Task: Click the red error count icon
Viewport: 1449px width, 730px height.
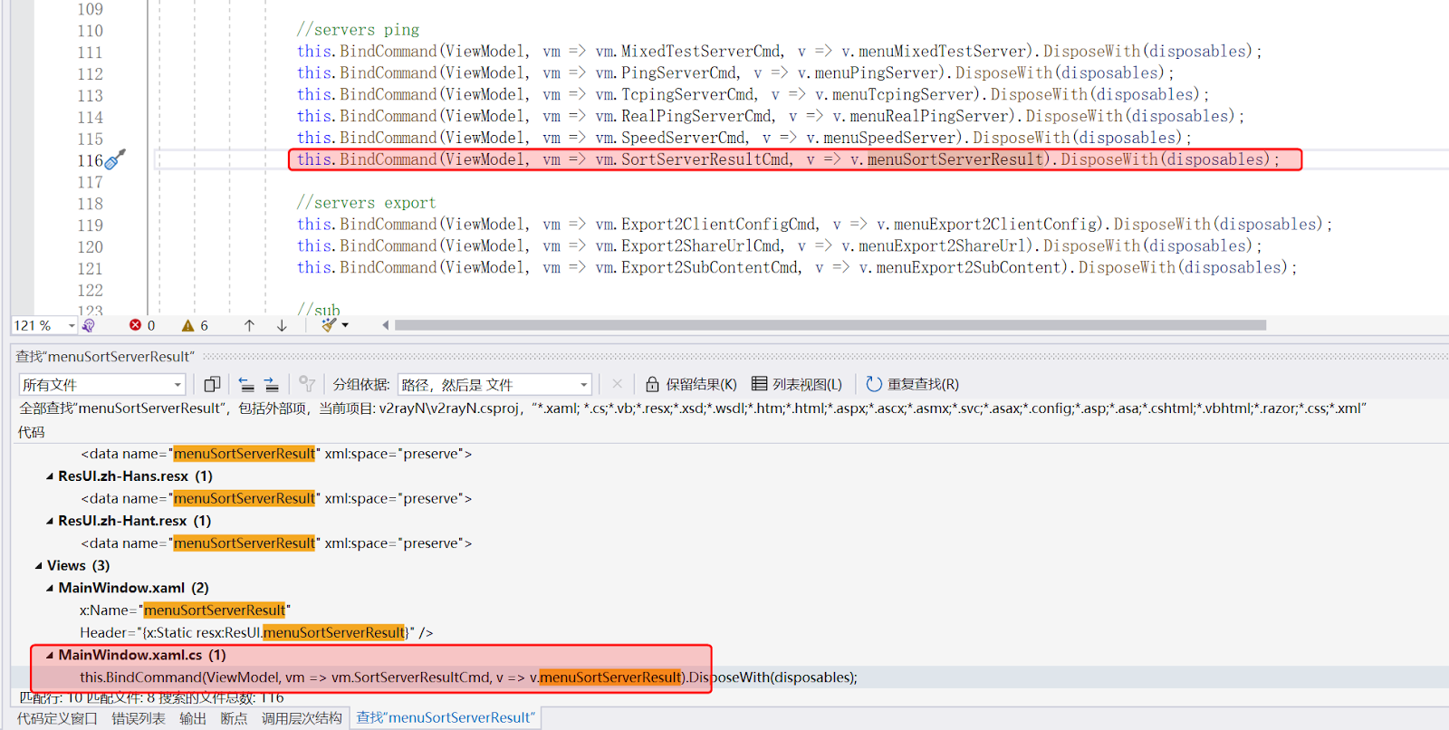Action: [x=136, y=325]
